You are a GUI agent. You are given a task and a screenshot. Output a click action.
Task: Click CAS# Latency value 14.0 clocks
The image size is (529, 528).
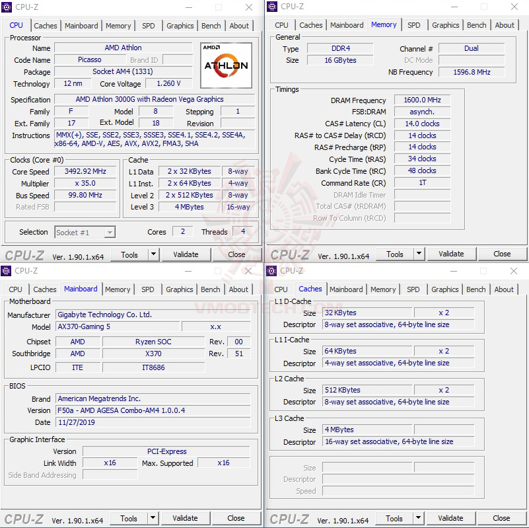(x=423, y=124)
